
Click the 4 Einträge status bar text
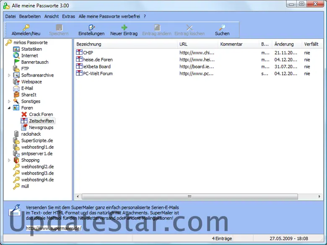tap(222, 239)
